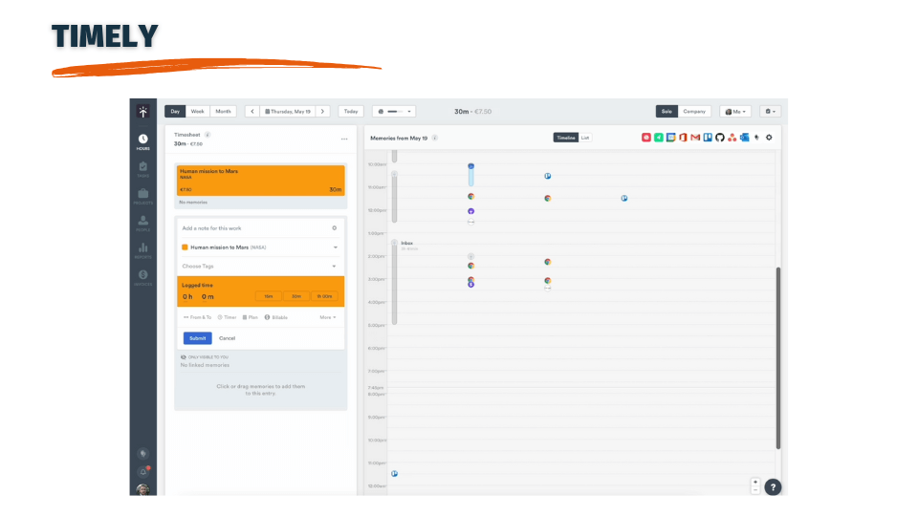
Task: Open the Thursday, May 19 date picker
Action: 288,111
